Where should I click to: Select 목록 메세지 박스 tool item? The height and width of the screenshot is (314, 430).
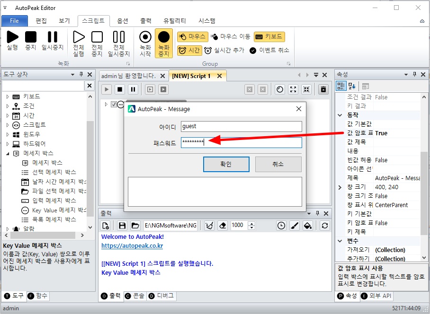tap(54, 219)
